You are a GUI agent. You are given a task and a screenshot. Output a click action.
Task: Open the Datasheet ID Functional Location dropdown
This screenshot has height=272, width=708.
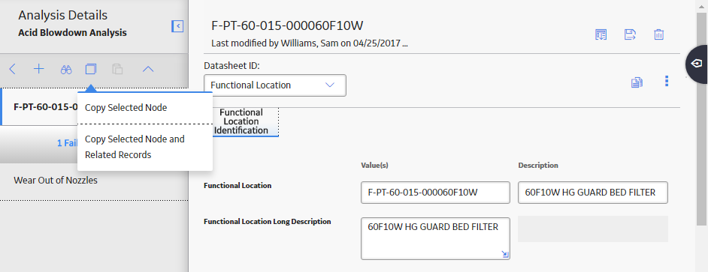tap(275, 85)
